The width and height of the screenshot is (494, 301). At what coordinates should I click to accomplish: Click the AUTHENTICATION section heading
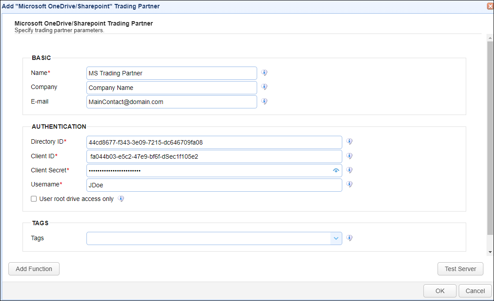click(59, 126)
